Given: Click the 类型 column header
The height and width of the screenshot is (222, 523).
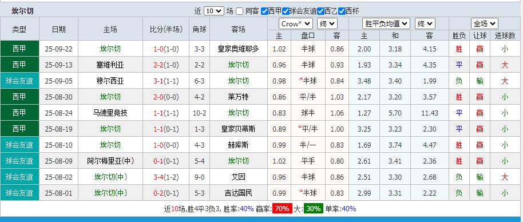Looking at the screenshot, I should coord(19,29).
